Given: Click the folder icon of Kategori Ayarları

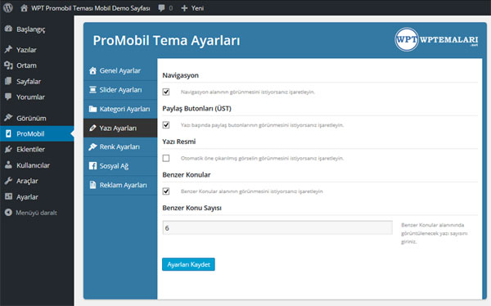Looking at the screenshot, I should [92, 109].
